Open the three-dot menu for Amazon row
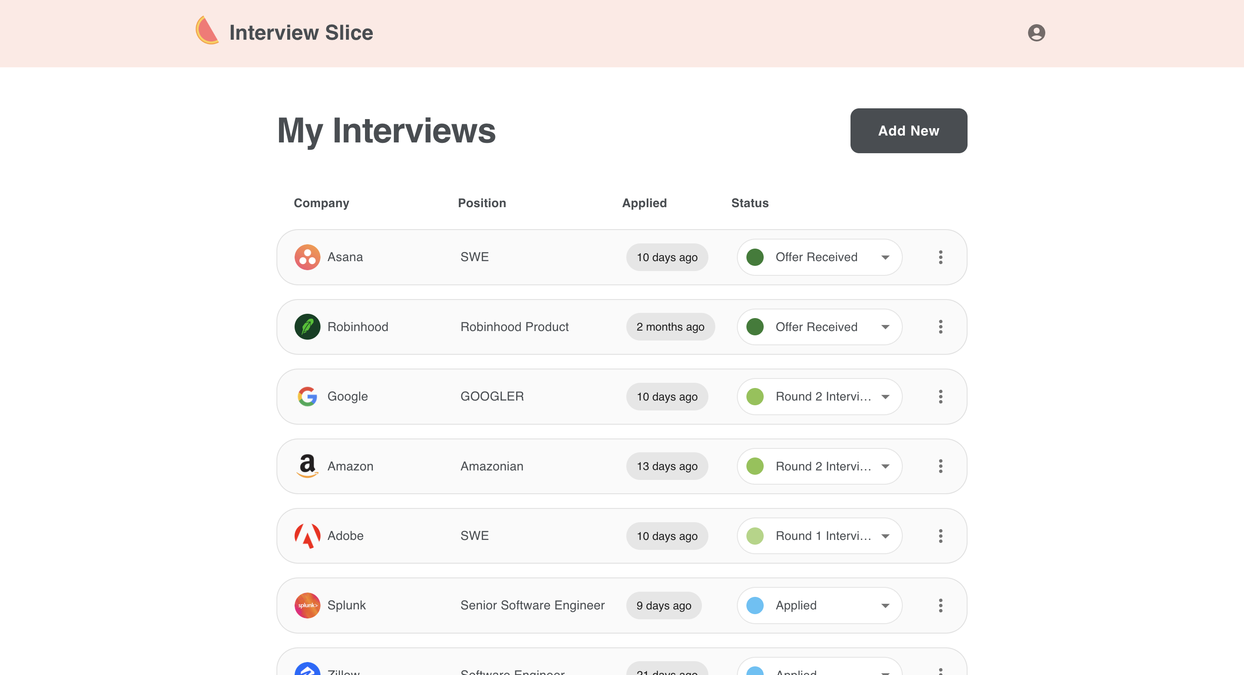This screenshot has height=675, width=1244. [x=940, y=466]
